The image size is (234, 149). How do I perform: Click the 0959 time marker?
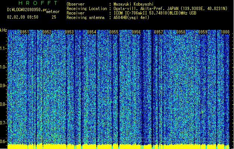click(203, 32)
